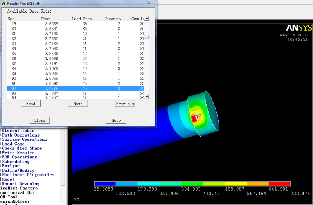Click the data set list scrollbar thumb
This screenshot has height=205, width=313.
pos(146,37)
